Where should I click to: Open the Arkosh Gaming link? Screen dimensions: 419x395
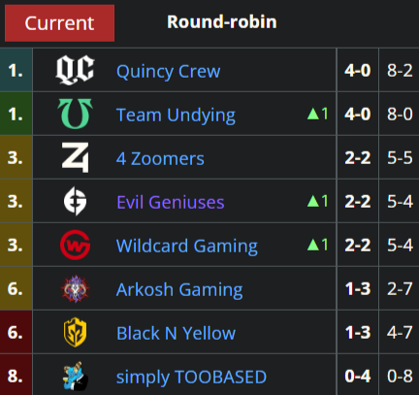(179, 290)
